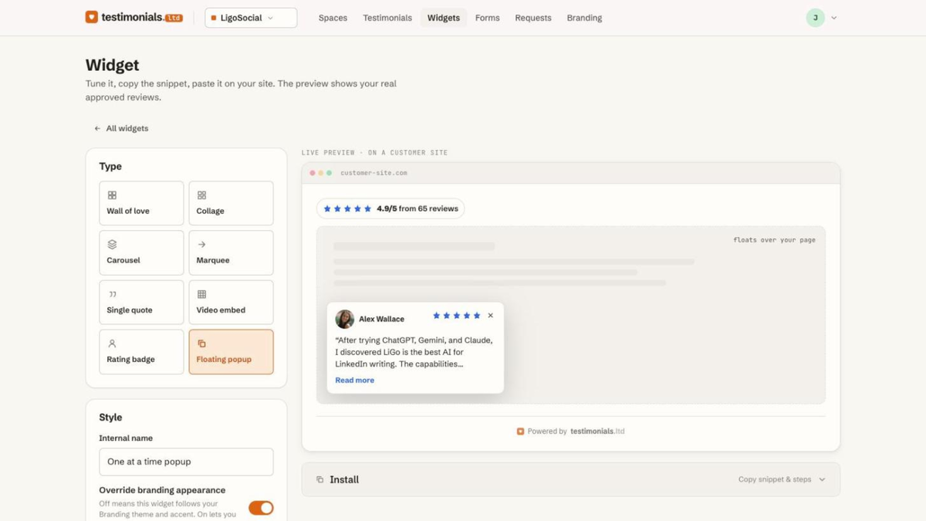Click the five-star rating in the popup
The height and width of the screenshot is (521, 926).
tap(457, 316)
